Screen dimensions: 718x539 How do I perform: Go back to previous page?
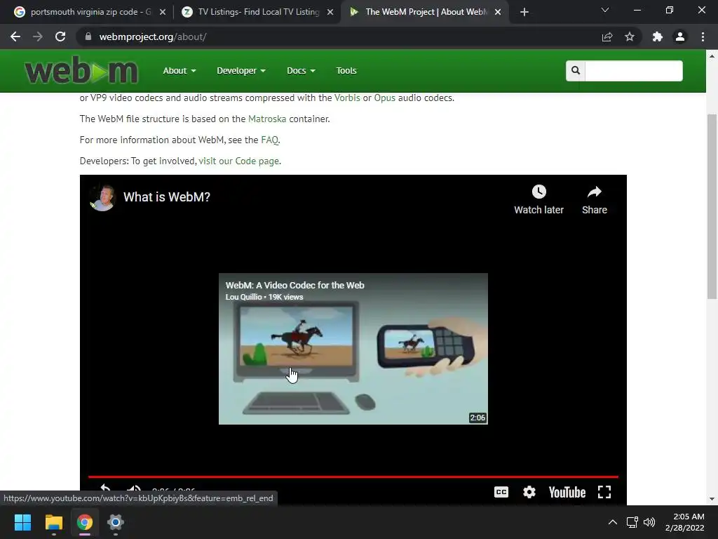[15, 36]
